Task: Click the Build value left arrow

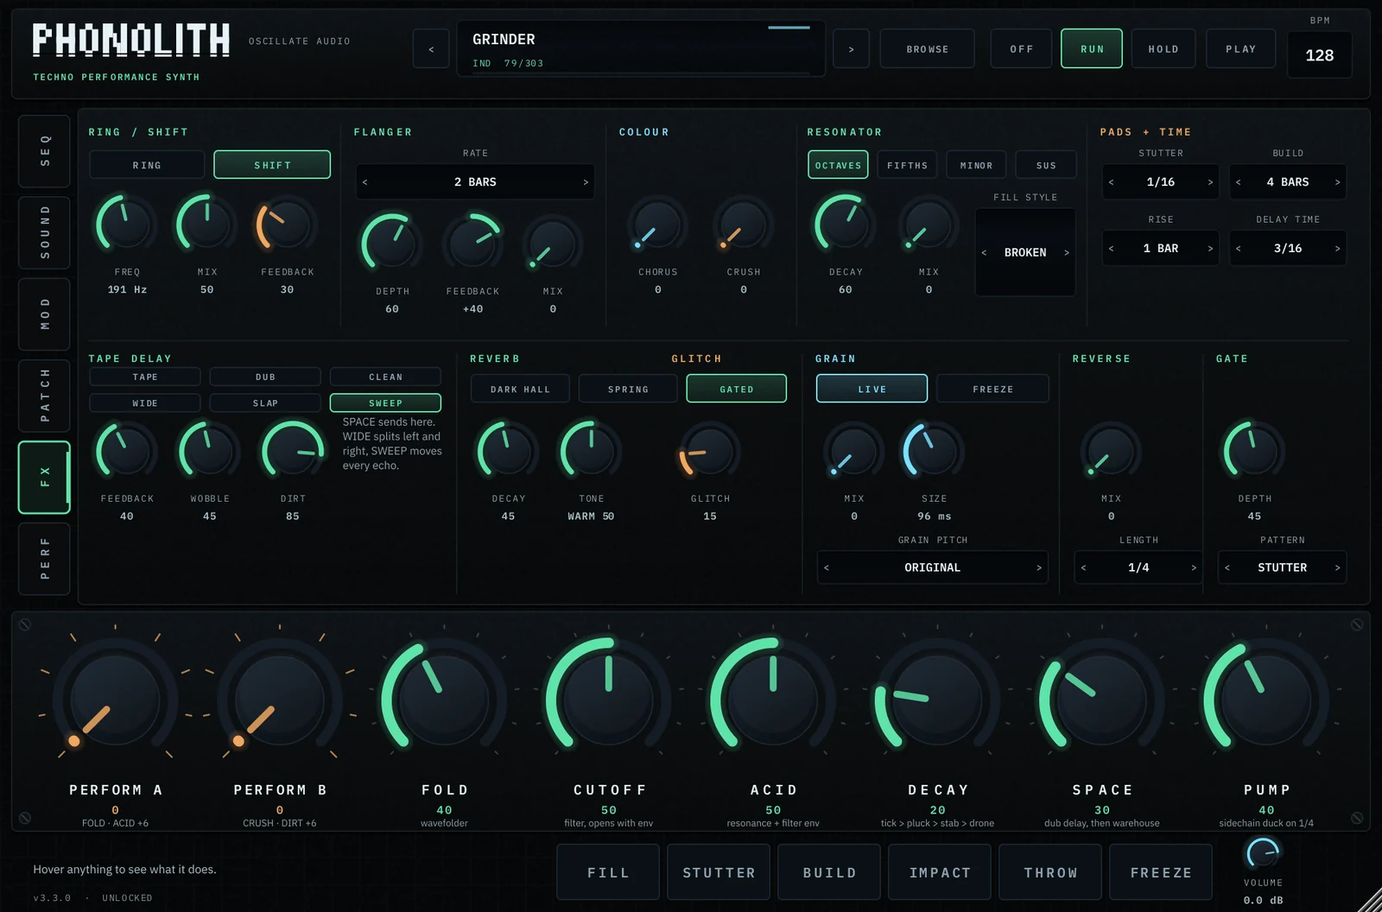Action: coord(1239,182)
